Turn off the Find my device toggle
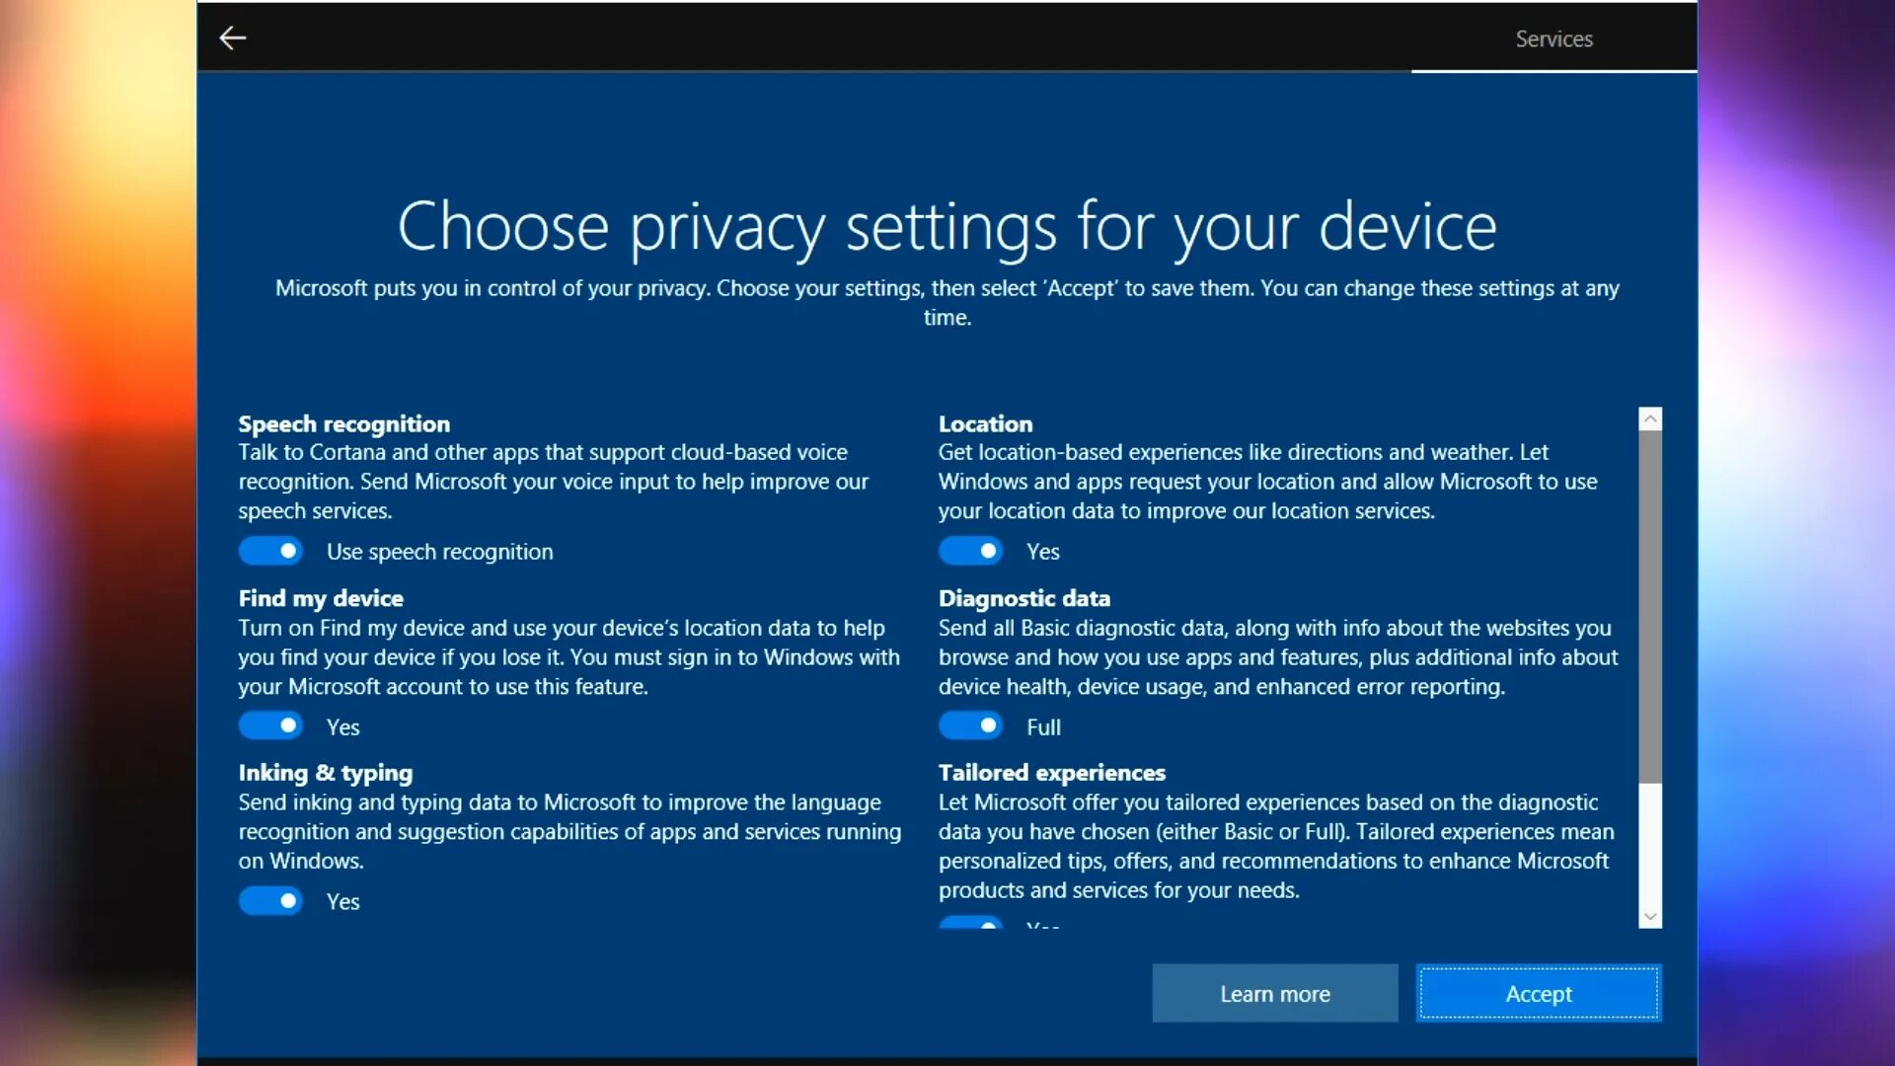The height and width of the screenshot is (1066, 1895). (270, 725)
